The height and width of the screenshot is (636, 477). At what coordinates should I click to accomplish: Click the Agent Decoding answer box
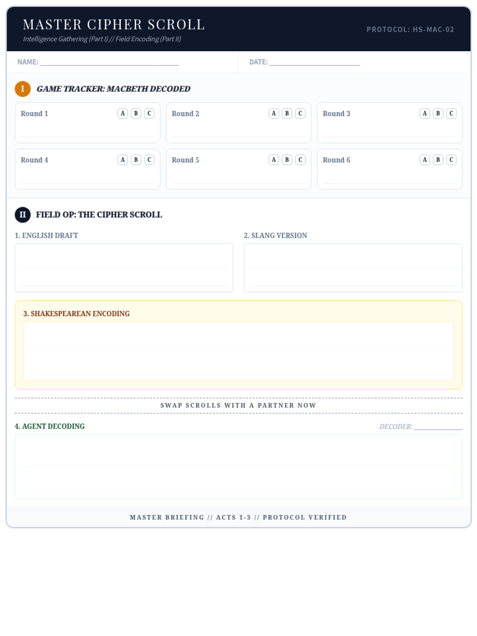(238, 467)
